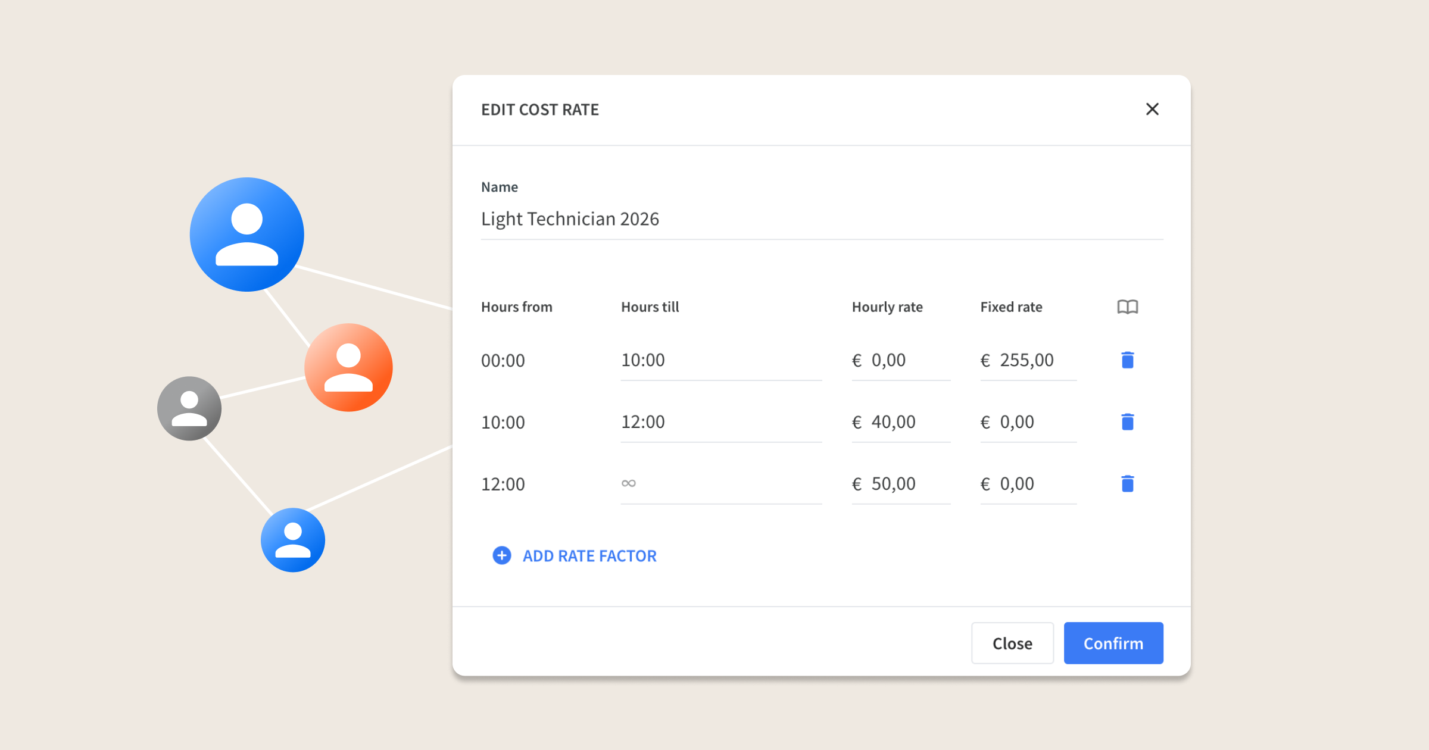The height and width of the screenshot is (750, 1429).
Task: Open the book help icon beside Fixed rate
Action: [x=1127, y=307]
